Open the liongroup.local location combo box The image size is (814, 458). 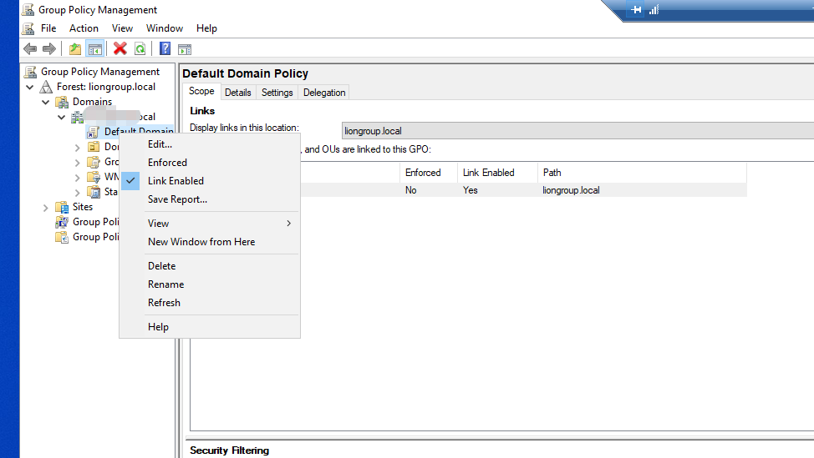pyautogui.click(x=577, y=131)
